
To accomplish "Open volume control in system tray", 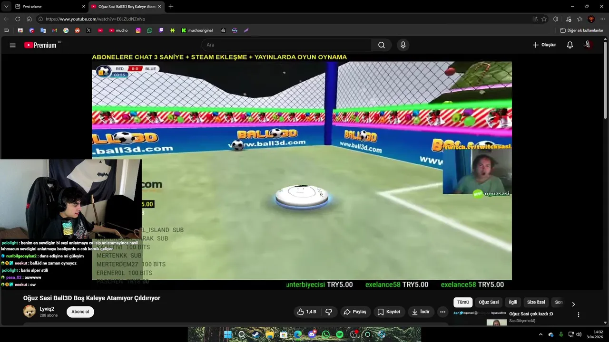I will click(x=579, y=334).
